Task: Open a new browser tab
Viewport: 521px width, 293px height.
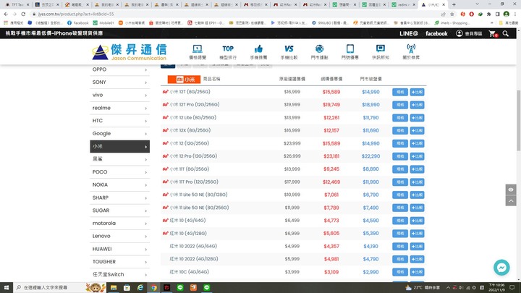Action: click(x=454, y=4)
